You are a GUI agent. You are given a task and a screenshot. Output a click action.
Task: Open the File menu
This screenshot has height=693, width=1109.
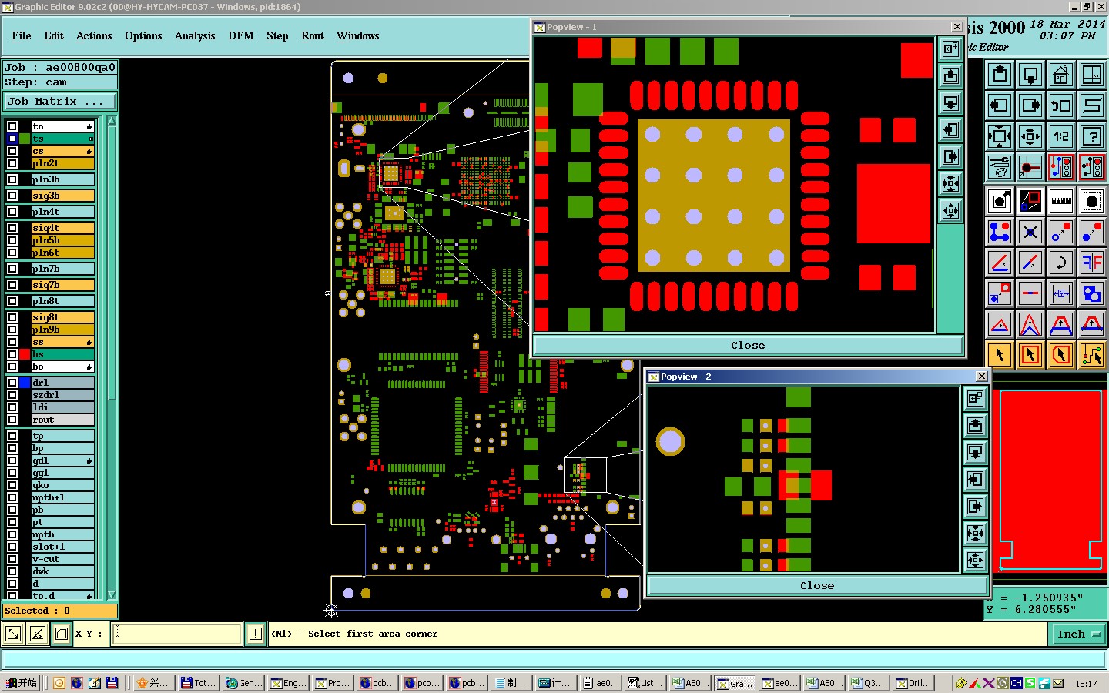22,35
